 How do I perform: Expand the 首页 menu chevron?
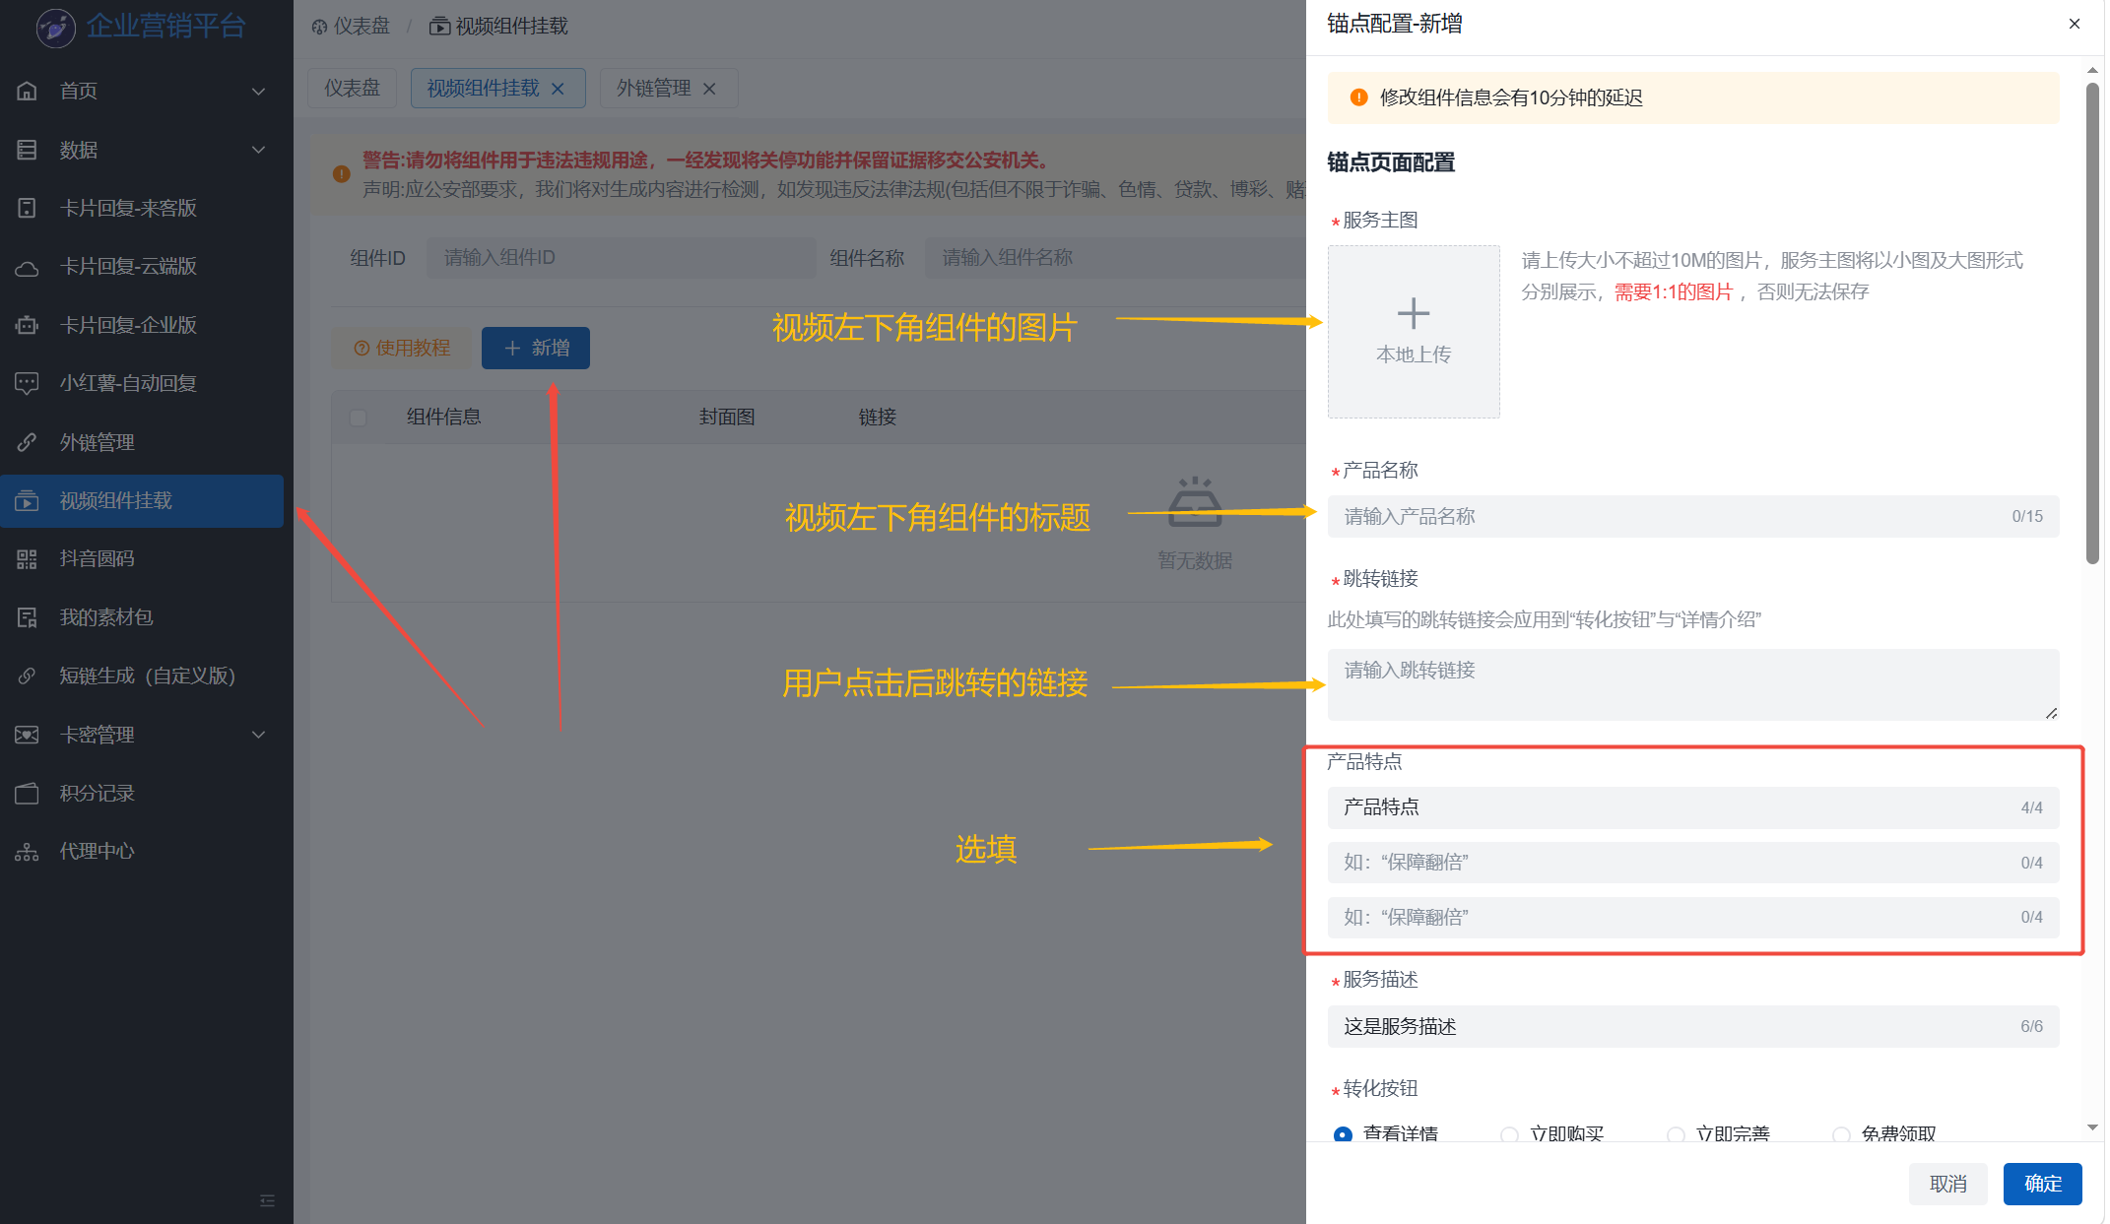(x=258, y=92)
